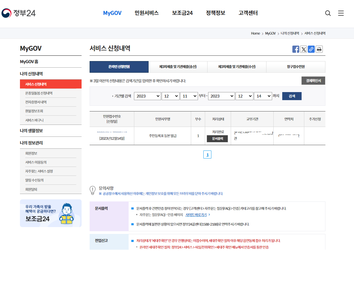Switch to the 창구접수민원 tab

[x=296, y=67]
